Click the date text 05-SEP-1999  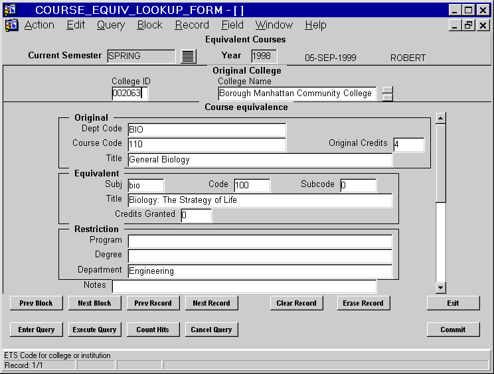click(x=331, y=58)
